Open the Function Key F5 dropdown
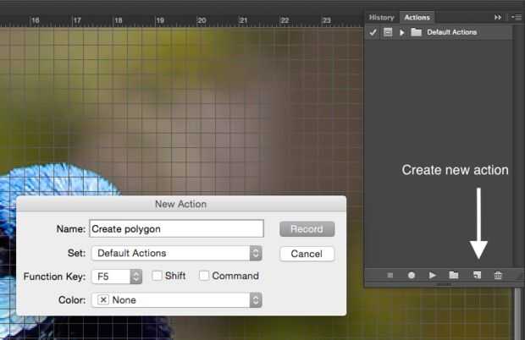The image size is (525, 340). click(x=117, y=277)
